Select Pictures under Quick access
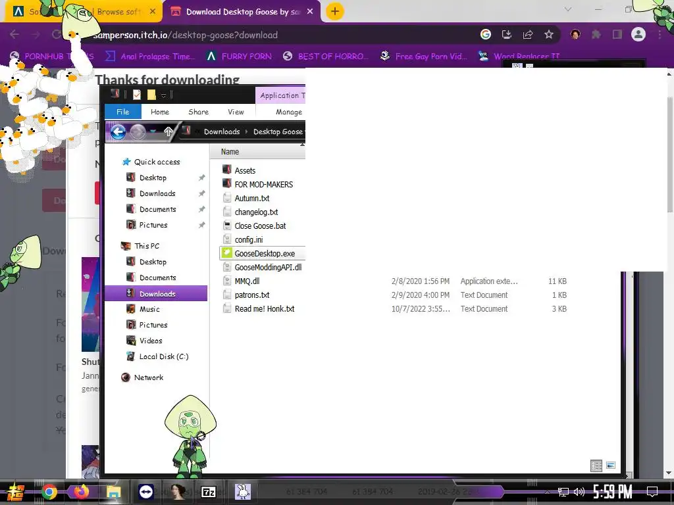Viewport: 674px width, 505px height. click(x=147, y=225)
